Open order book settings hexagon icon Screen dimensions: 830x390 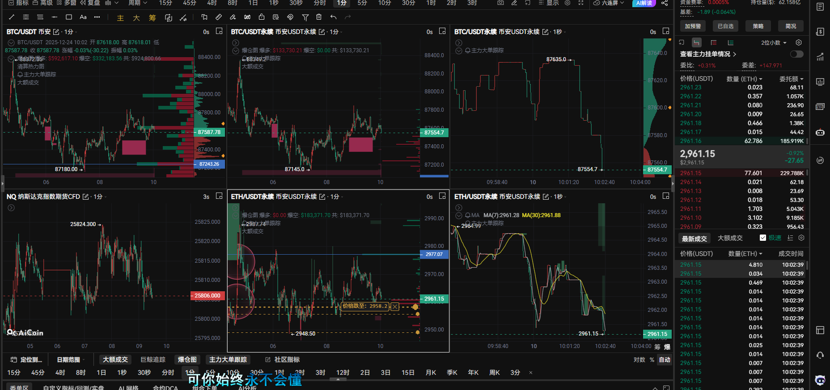799,42
